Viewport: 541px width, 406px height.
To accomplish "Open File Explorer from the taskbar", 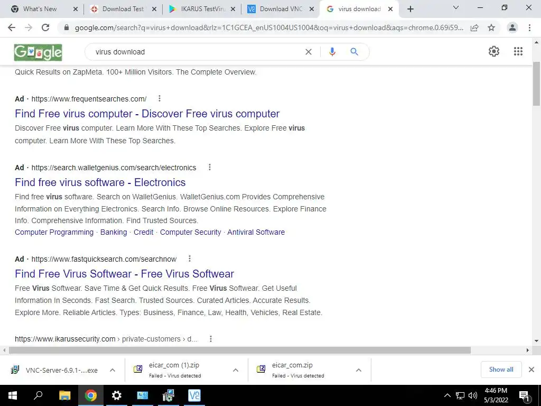I will (64, 395).
